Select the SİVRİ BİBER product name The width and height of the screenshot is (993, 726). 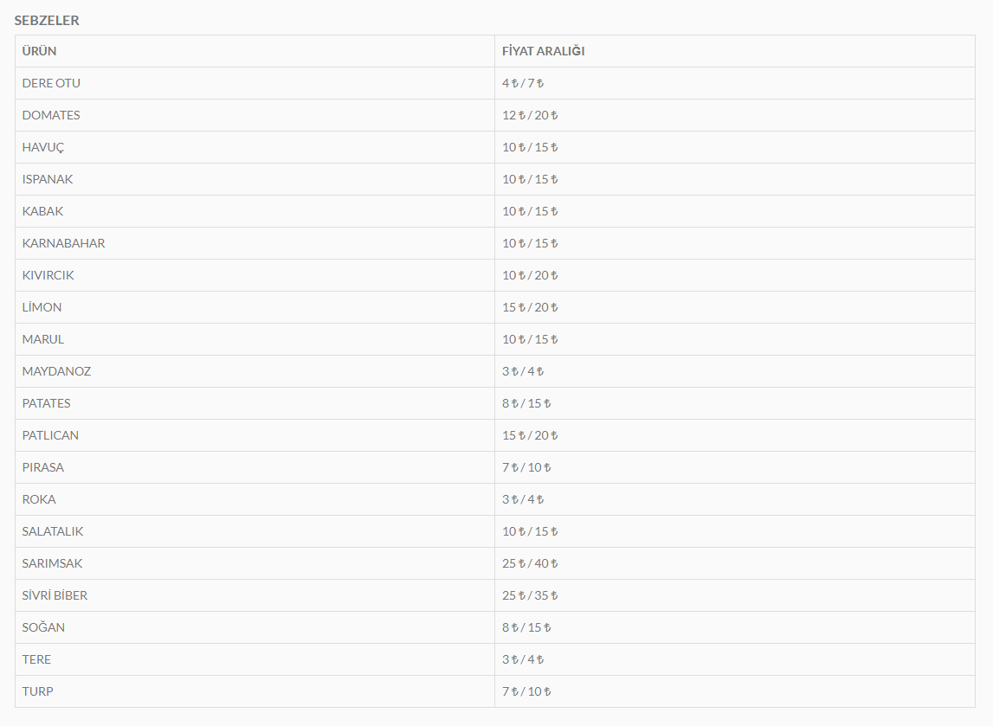55,595
